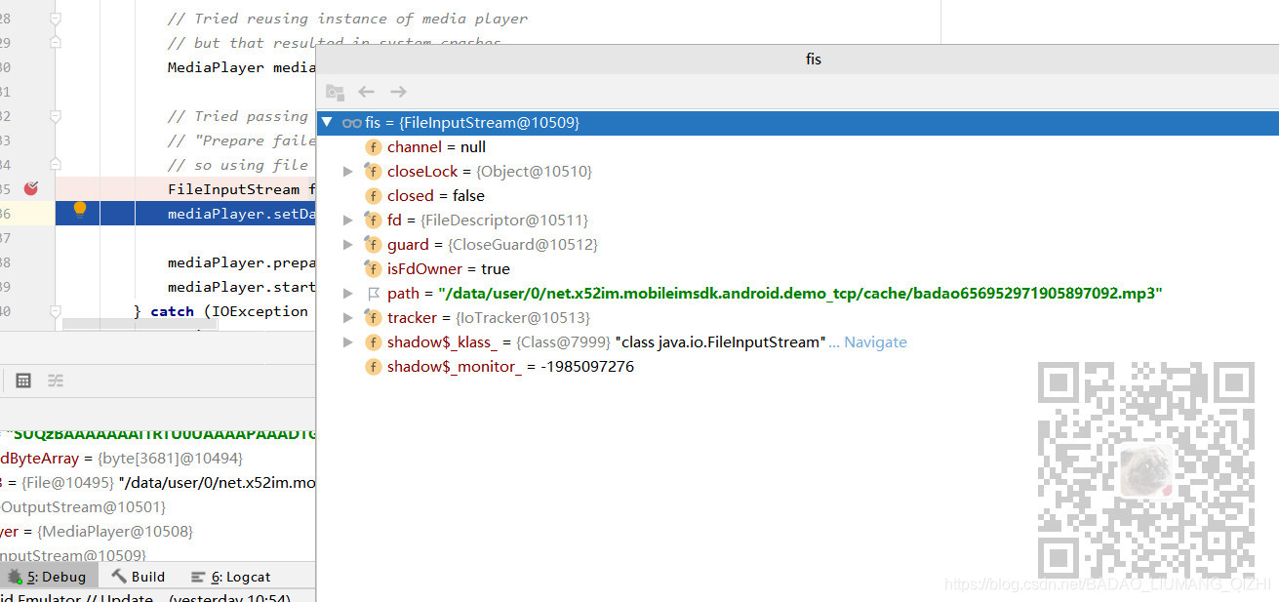Expand the fd FileDescriptor node
The image size is (1279, 602).
(348, 220)
